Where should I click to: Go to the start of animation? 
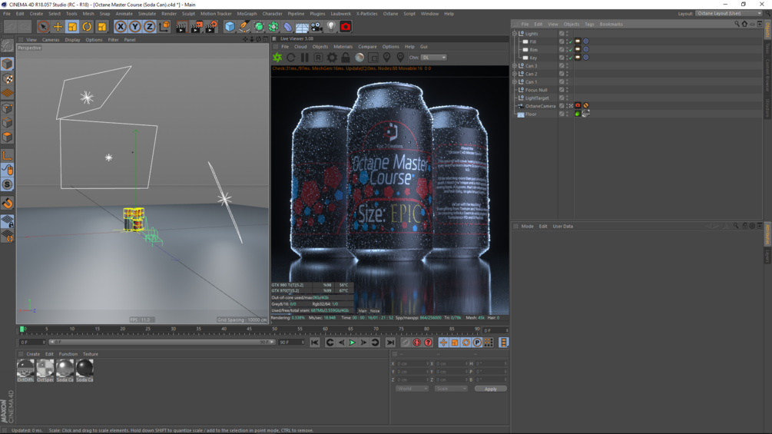315,343
